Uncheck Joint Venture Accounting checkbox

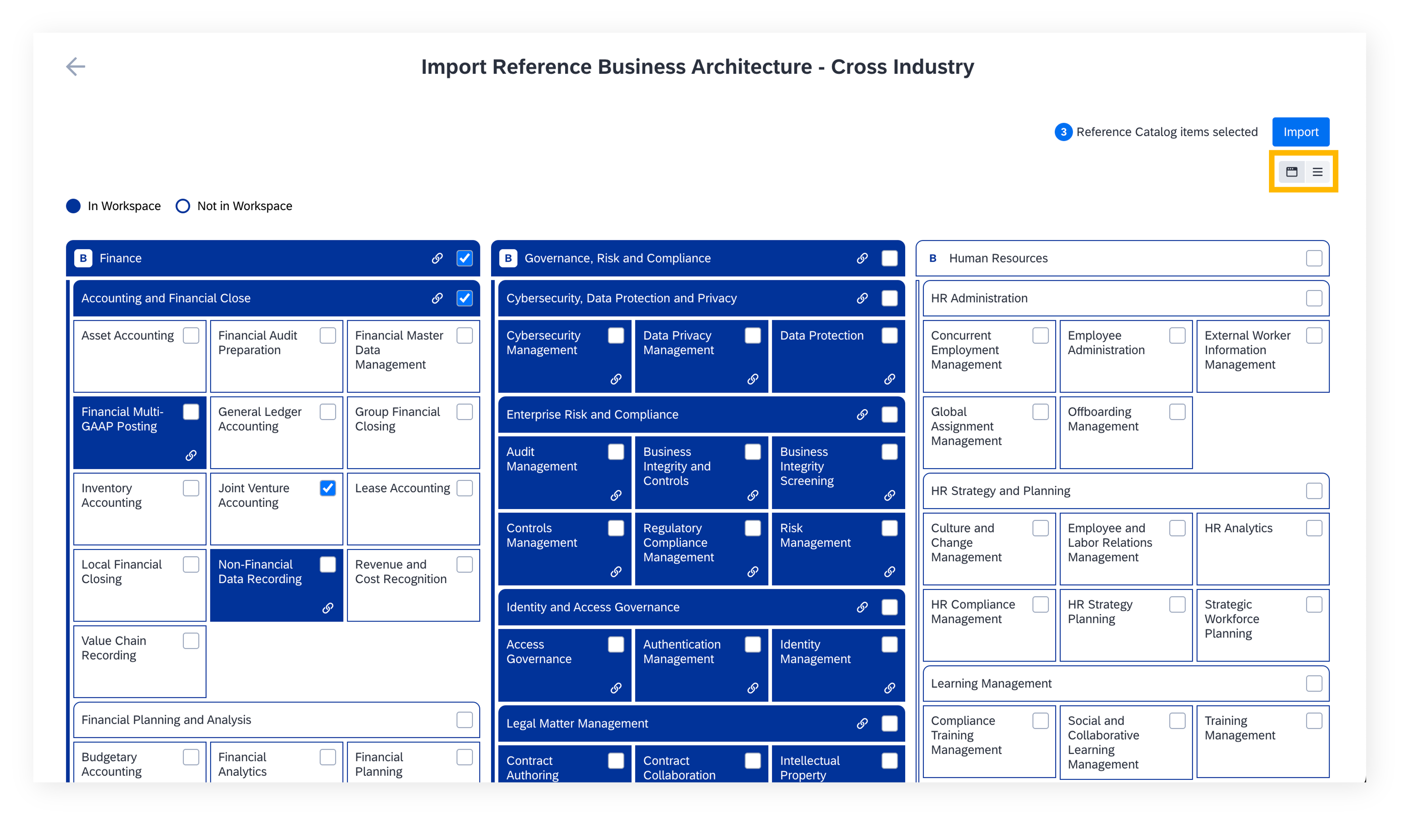pyautogui.click(x=328, y=488)
